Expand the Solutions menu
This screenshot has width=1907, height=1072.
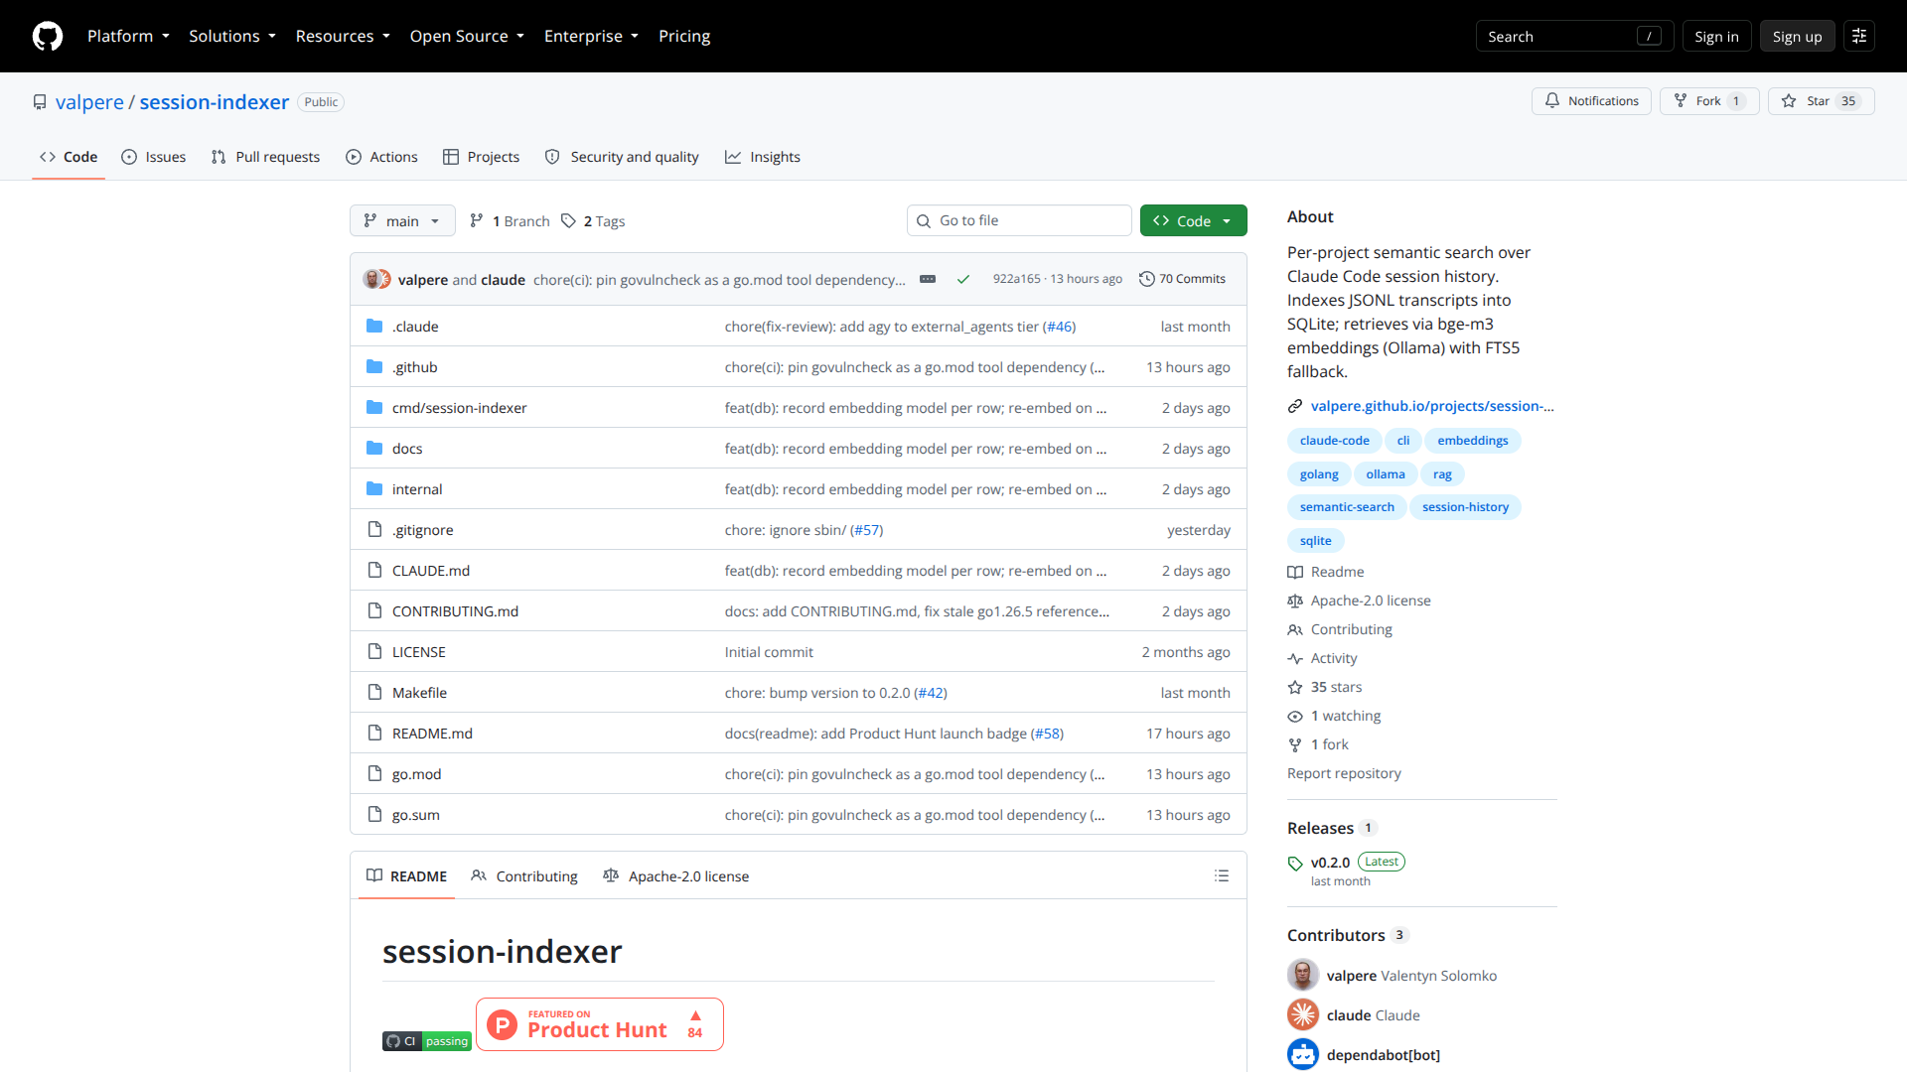point(232,36)
